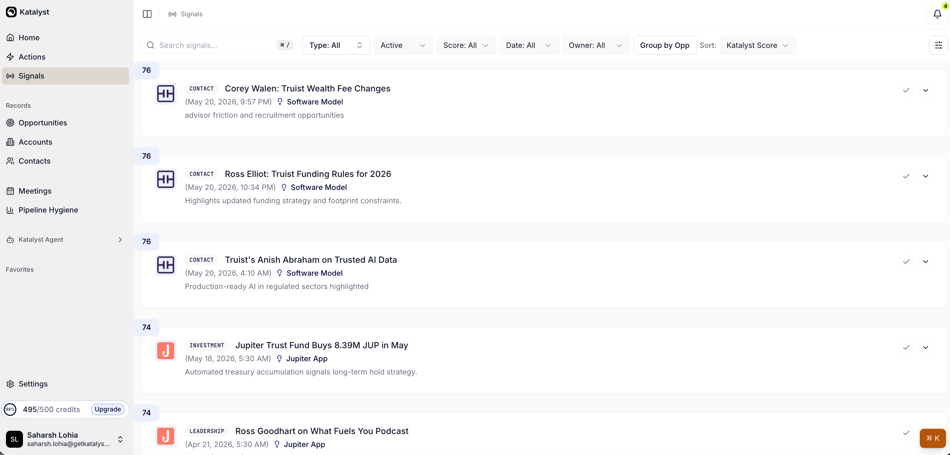Screen dimensions: 950x455
Task: Select Signals in sidebar
Action: (x=65, y=76)
